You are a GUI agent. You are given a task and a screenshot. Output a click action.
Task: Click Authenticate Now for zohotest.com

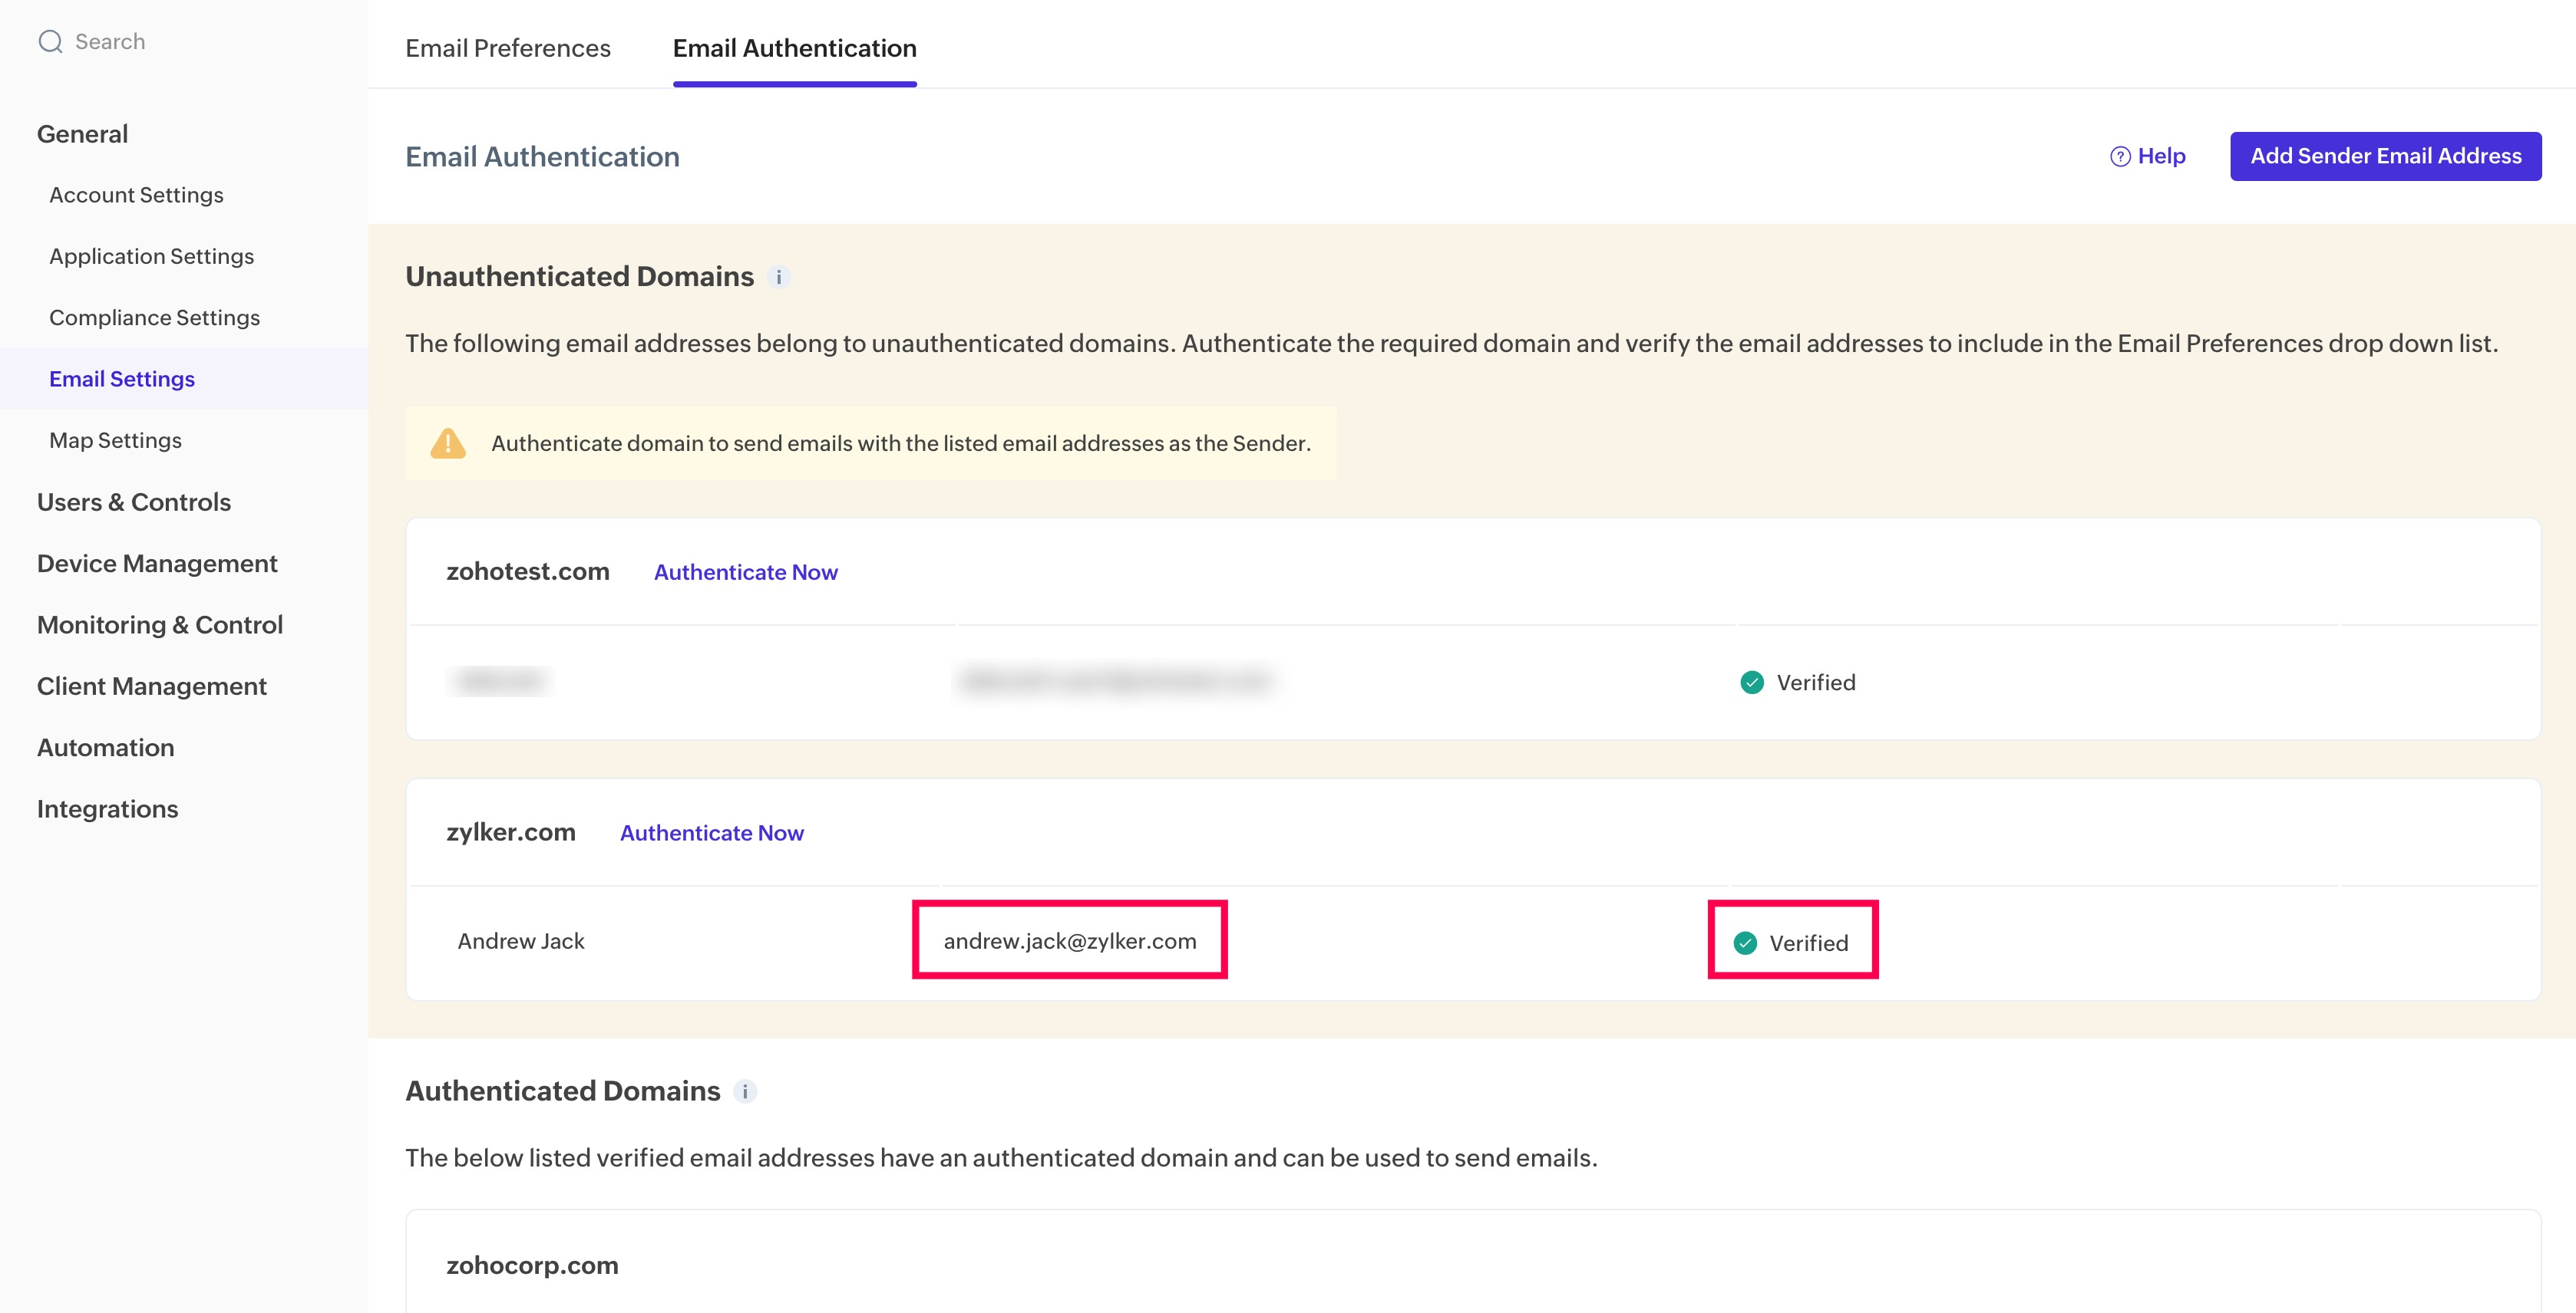(x=745, y=571)
